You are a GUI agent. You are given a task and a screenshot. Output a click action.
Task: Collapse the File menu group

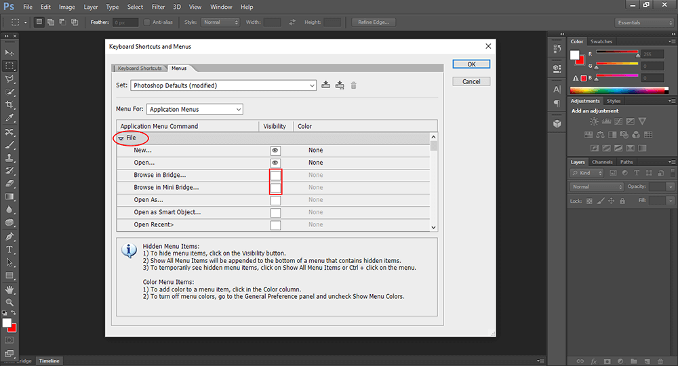tap(121, 138)
